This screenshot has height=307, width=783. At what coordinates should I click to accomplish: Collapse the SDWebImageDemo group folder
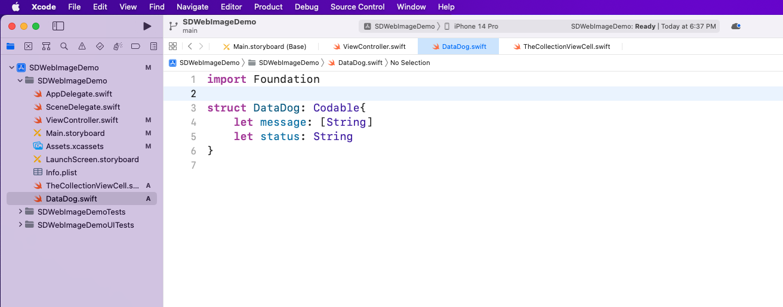coord(20,80)
